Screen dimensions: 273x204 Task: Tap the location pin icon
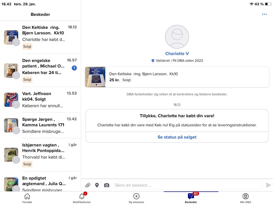pos(97,185)
